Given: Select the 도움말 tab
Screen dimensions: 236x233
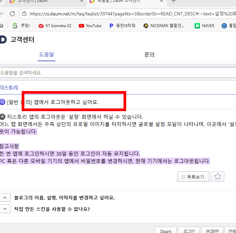Looking at the screenshot, I should [x=46, y=55].
